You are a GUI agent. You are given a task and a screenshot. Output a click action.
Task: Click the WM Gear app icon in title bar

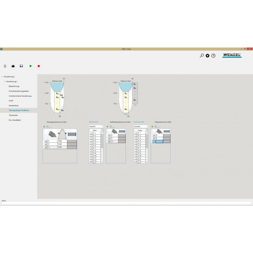pyautogui.click(x=1, y=49)
